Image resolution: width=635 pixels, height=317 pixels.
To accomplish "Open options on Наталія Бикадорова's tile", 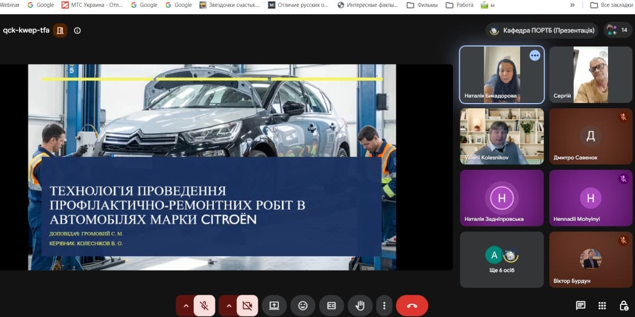I will 534,55.
